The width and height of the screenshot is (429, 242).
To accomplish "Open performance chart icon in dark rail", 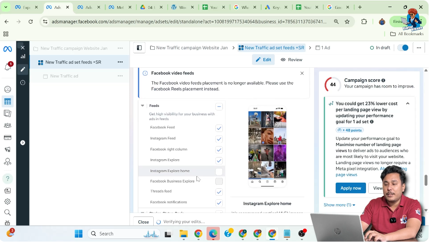I will point(23,56).
